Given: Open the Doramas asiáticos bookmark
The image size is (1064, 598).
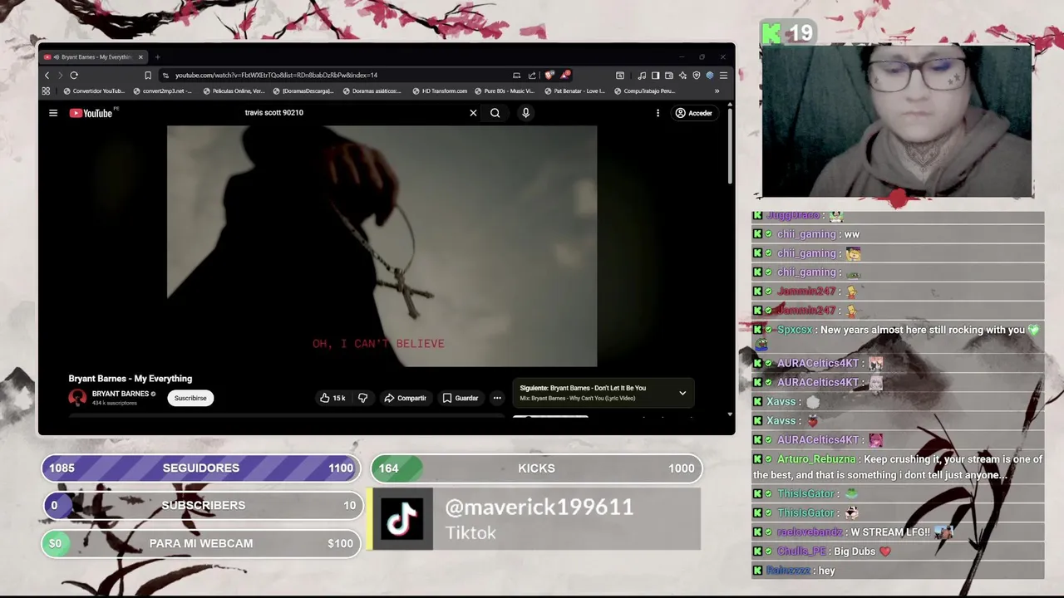Looking at the screenshot, I should point(372,91).
